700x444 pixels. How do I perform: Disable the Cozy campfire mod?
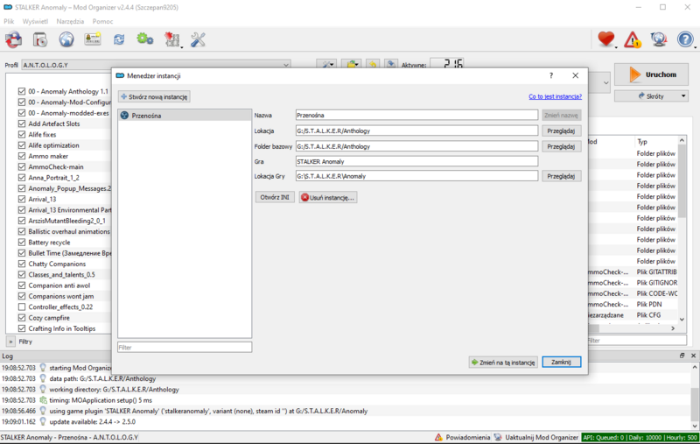(x=22, y=318)
